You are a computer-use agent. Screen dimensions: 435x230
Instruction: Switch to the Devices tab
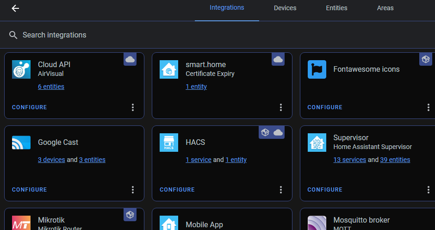[x=285, y=8]
